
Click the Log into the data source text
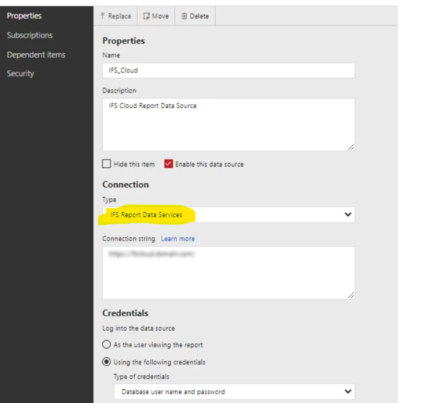(138, 328)
